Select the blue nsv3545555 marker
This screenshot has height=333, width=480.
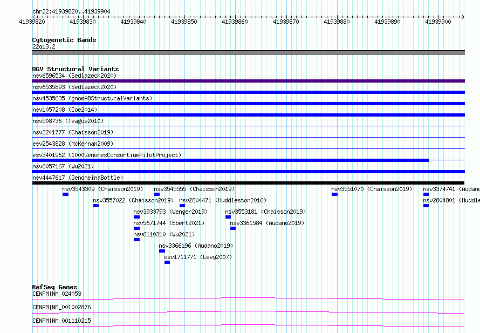pyautogui.click(x=157, y=194)
